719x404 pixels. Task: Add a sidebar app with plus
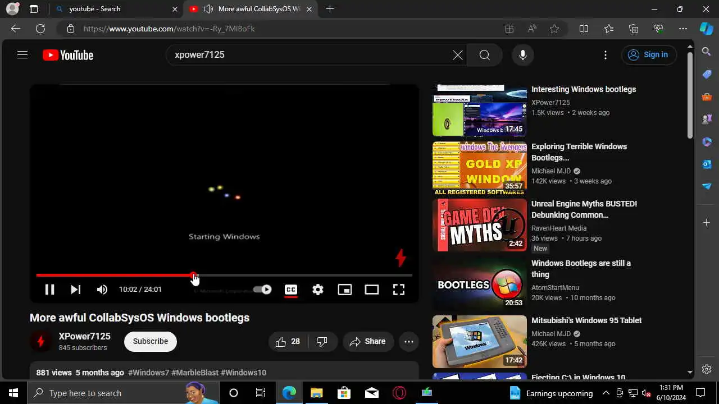coord(707,223)
